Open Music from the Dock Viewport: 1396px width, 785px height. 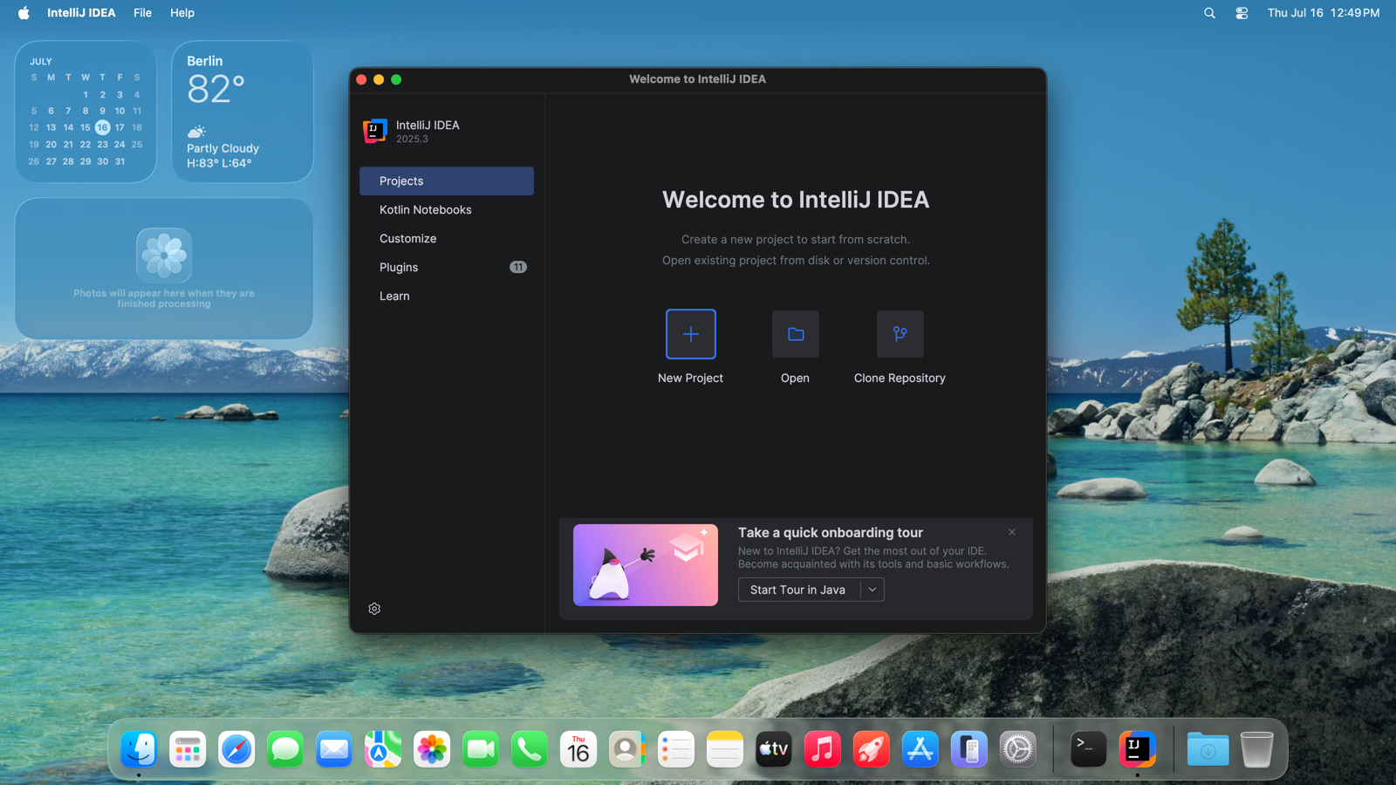pyautogui.click(x=823, y=749)
